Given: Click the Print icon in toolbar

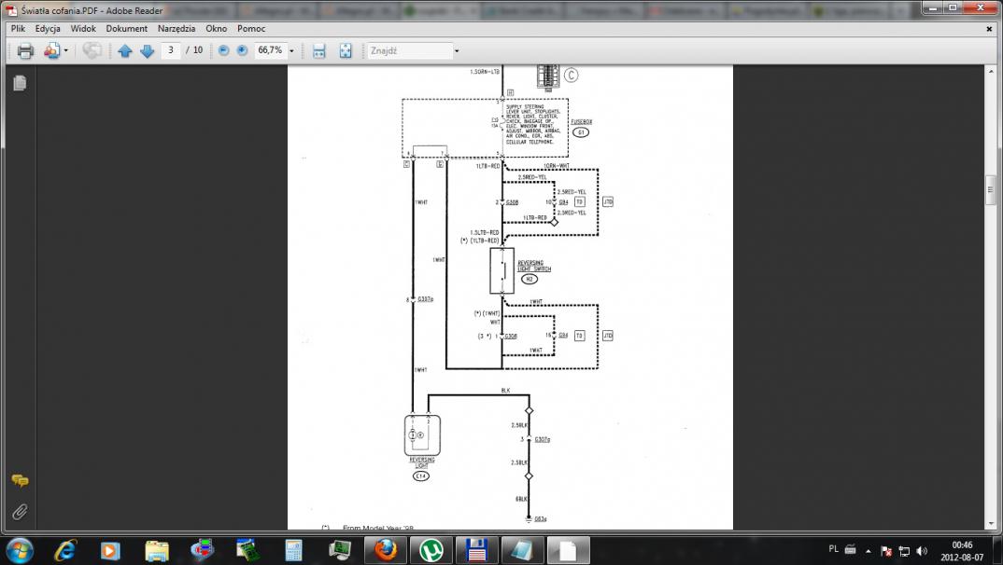Looking at the screenshot, I should pos(25,50).
